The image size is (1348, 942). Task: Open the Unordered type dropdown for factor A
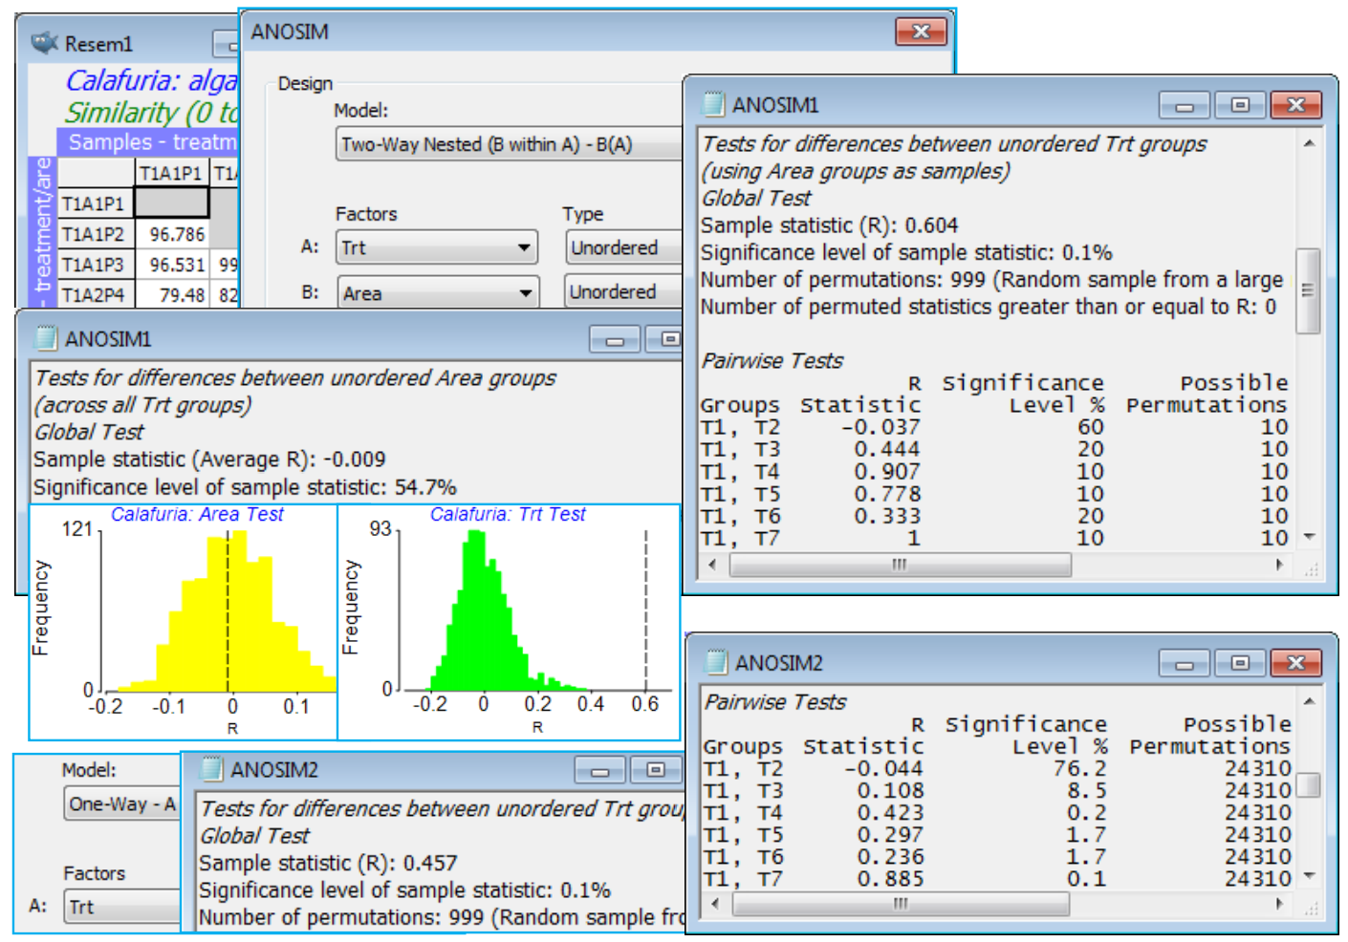(622, 247)
